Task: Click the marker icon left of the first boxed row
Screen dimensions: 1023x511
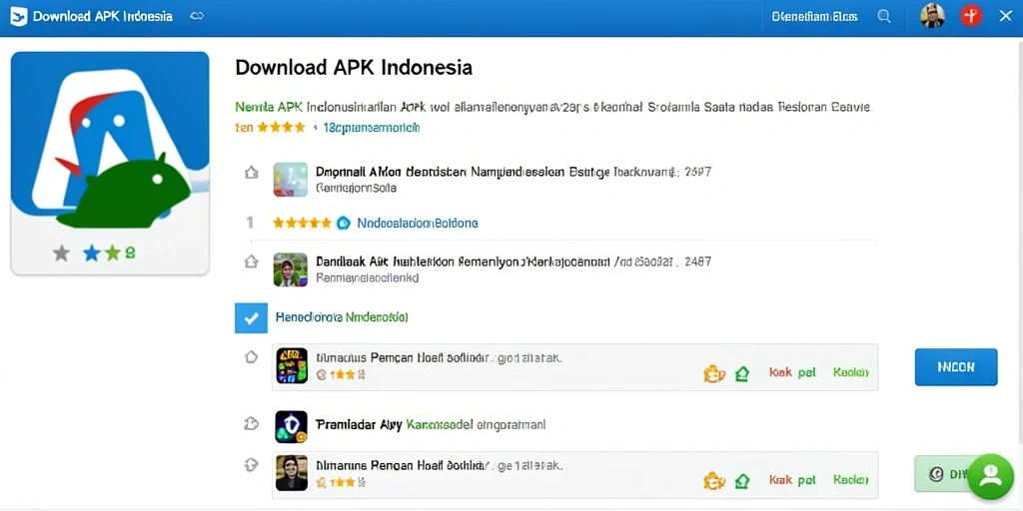Action: (251, 357)
